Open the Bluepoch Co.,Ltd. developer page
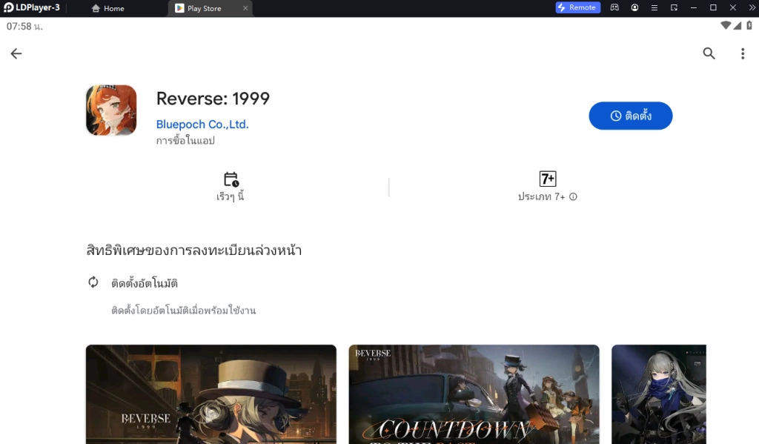 coord(202,124)
